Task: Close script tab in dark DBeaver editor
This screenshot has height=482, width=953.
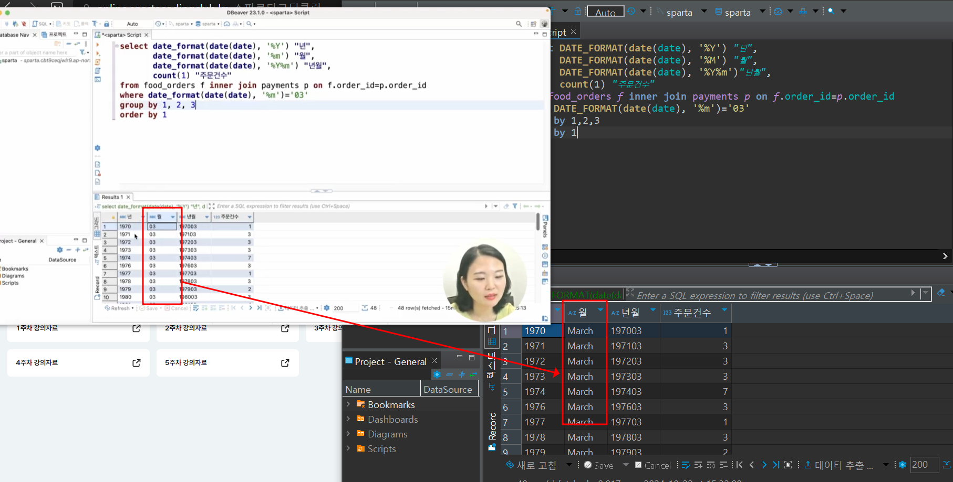Action: pyautogui.click(x=573, y=31)
